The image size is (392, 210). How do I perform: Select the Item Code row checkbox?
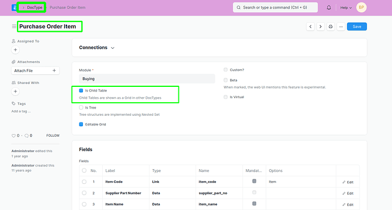[x=84, y=182]
